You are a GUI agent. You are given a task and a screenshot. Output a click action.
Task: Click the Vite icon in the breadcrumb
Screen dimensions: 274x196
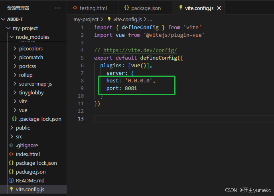tap(109, 19)
